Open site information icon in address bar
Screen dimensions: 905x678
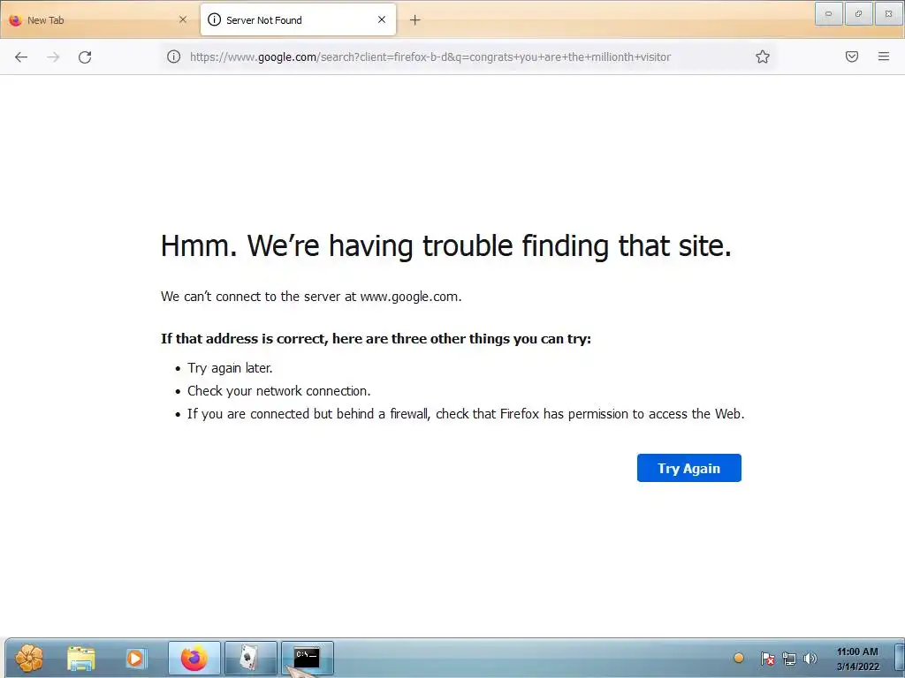pyautogui.click(x=174, y=56)
